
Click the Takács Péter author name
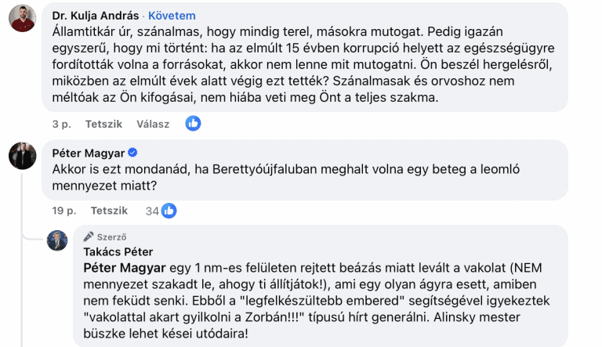pyautogui.click(x=118, y=251)
